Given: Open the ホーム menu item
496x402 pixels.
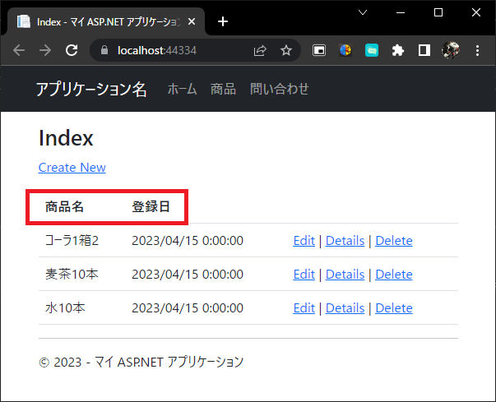Looking at the screenshot, I should tap(183, 89).
